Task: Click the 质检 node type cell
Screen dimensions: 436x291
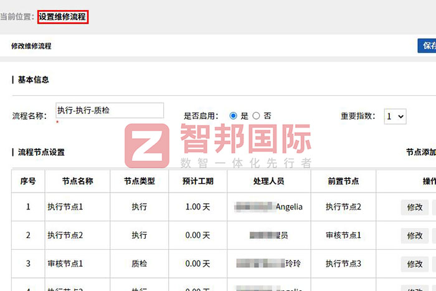Action: (140, 264)
